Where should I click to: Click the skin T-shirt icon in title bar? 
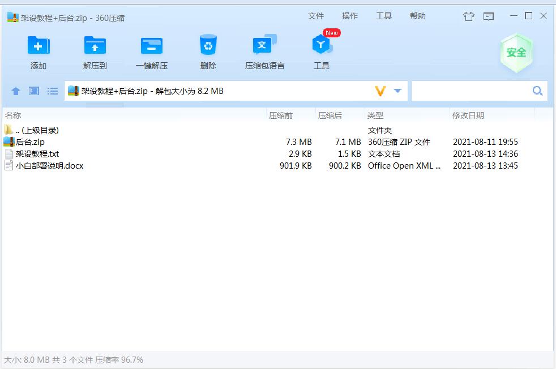468,16
